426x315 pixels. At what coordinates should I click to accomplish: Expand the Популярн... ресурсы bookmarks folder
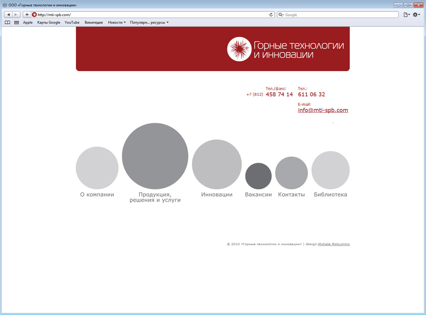149,22
